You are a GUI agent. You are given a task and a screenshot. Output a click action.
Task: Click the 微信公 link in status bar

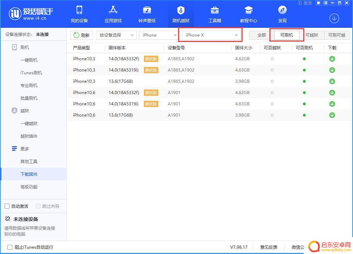pyautogui.click(x=298, y=247)
